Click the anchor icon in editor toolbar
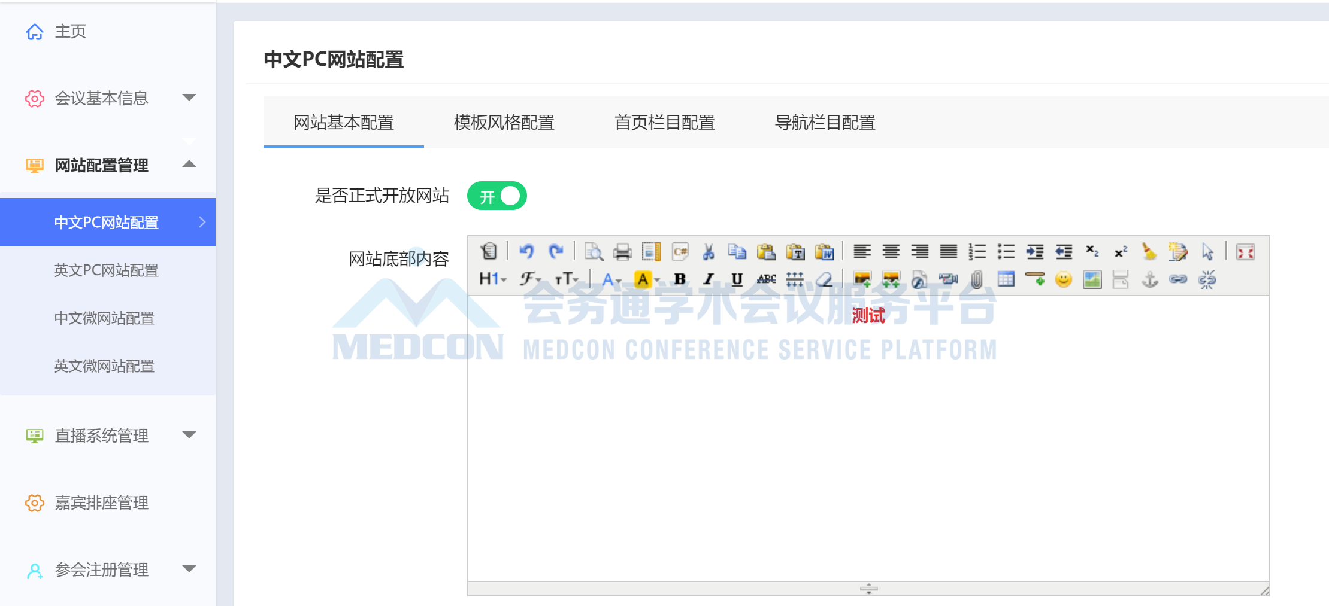 1149,279
